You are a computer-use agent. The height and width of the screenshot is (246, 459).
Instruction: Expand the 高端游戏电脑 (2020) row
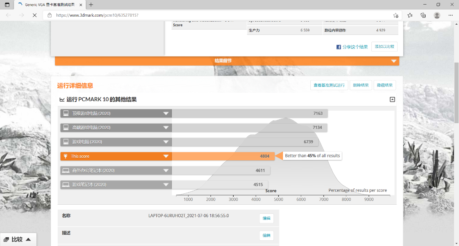click(166, 128)
